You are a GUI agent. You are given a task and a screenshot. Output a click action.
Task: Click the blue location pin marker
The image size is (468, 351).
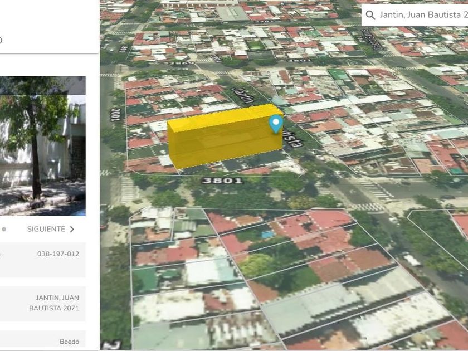(x=276, y=124)
